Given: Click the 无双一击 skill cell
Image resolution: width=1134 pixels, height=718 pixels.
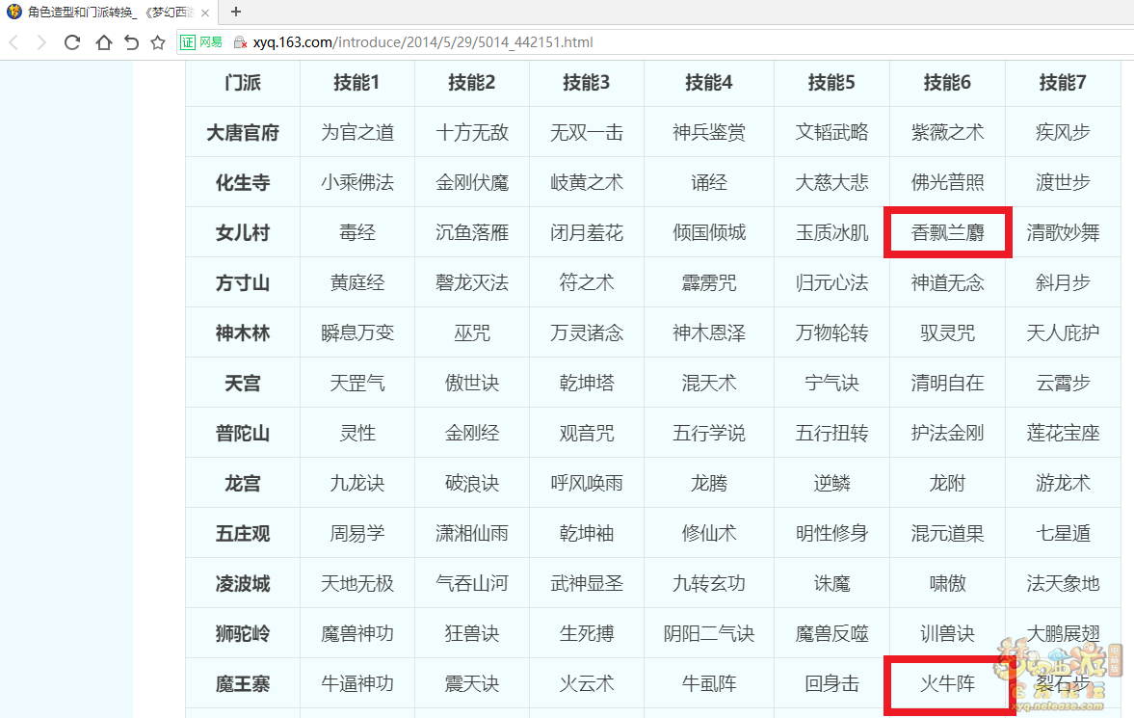Looking at the screenshot, I should 587,132.
